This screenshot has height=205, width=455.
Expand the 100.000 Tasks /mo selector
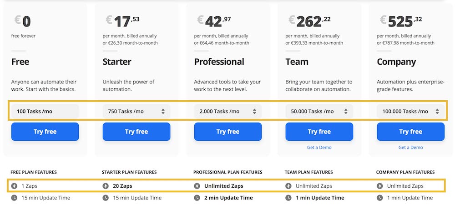(410, 111)
